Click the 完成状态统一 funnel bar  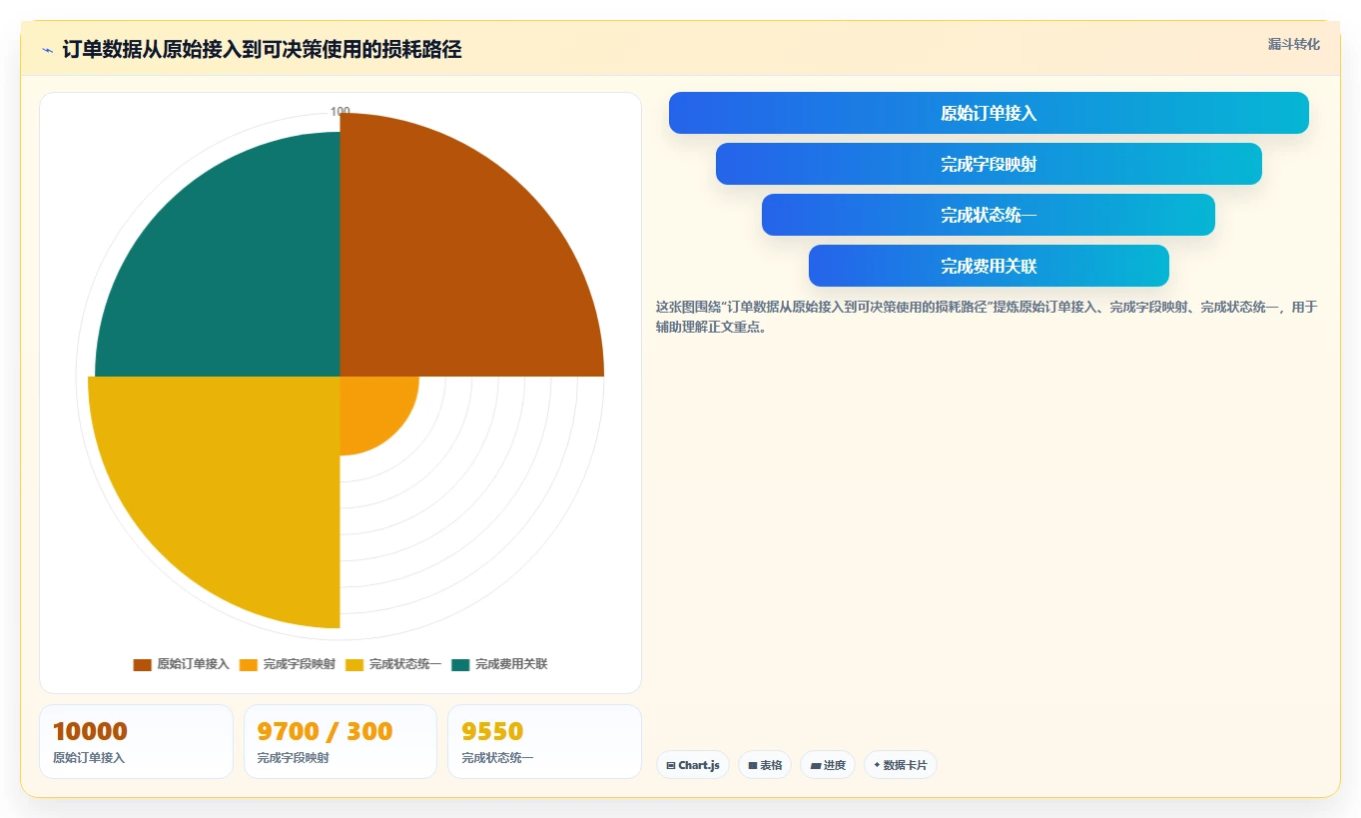tap(989, 215)
